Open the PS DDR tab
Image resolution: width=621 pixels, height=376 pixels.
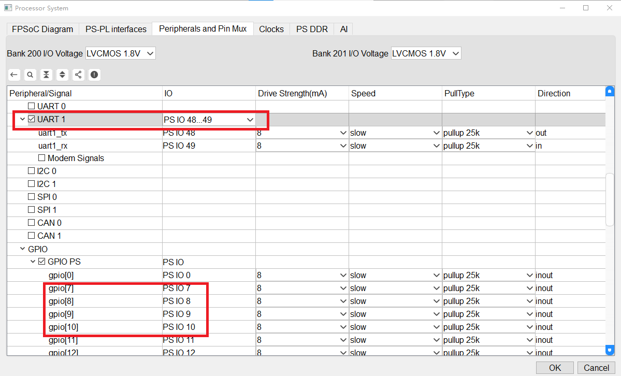tap(312, 30)
